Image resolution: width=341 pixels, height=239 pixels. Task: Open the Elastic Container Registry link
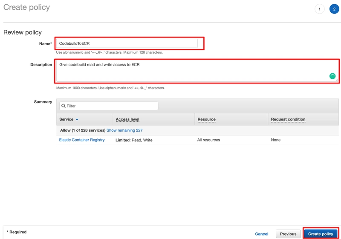82,140
